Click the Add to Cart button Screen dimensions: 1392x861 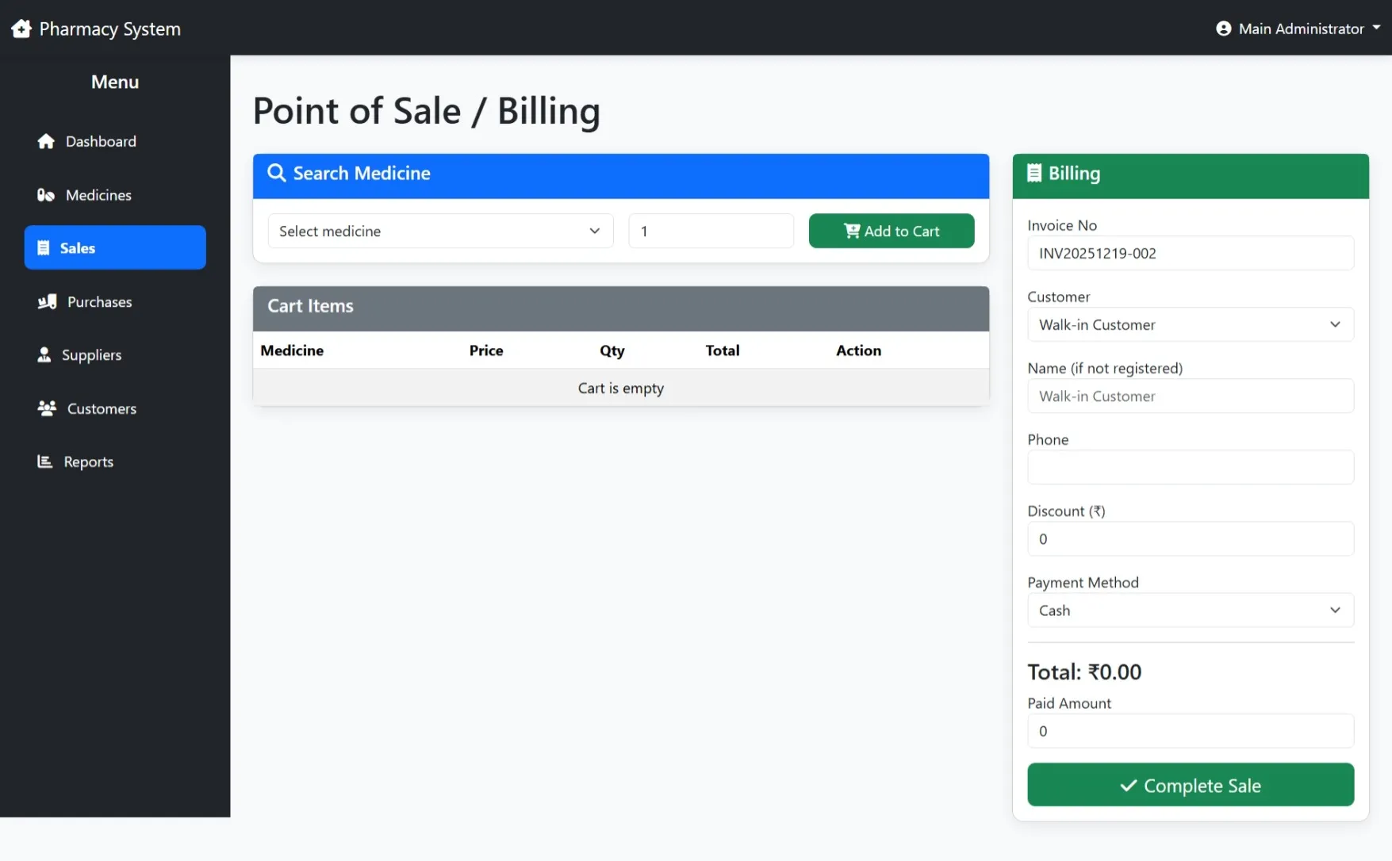pos(891,231)
